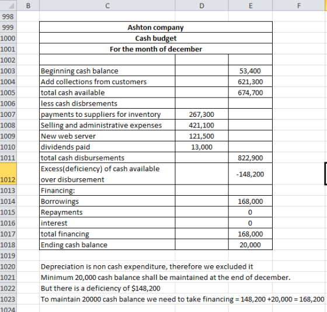Select 'payments to suppliers for inventory' cell

click(x=107, y=114)
